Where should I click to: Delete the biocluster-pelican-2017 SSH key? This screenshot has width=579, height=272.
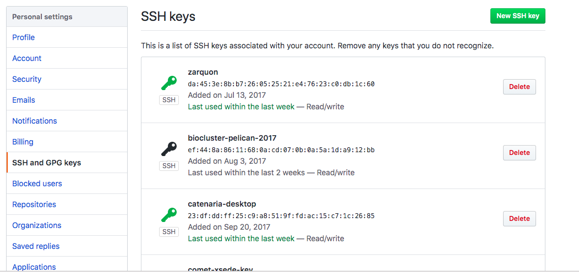pyautogui.click(x=519, y=153)
